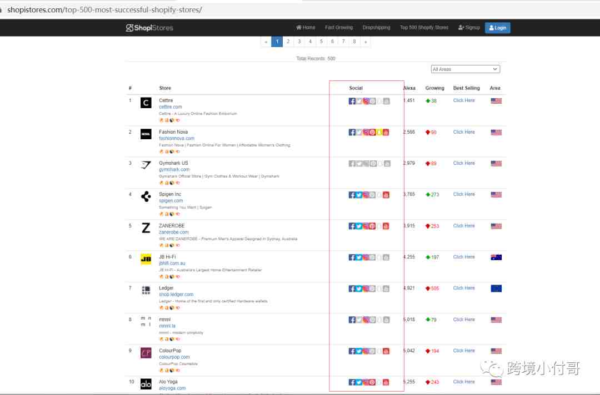Open cettire.com store link
Image resolution: width=600 pixels, height=395 pixels.
[x=171, y=107]
